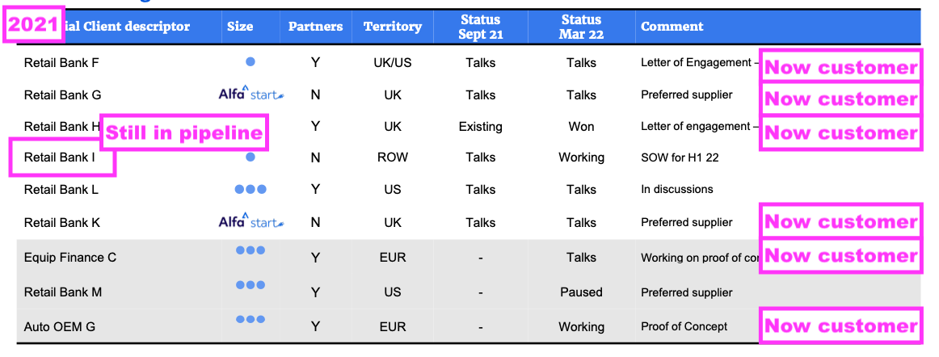939x357 pixels.
Task: Click the pink 2021 label
Action: (x=33, y=26)
